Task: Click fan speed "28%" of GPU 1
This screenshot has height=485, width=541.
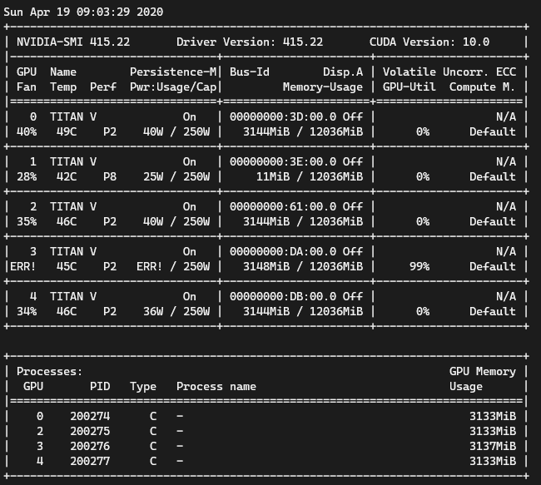Action: (27, 176)
